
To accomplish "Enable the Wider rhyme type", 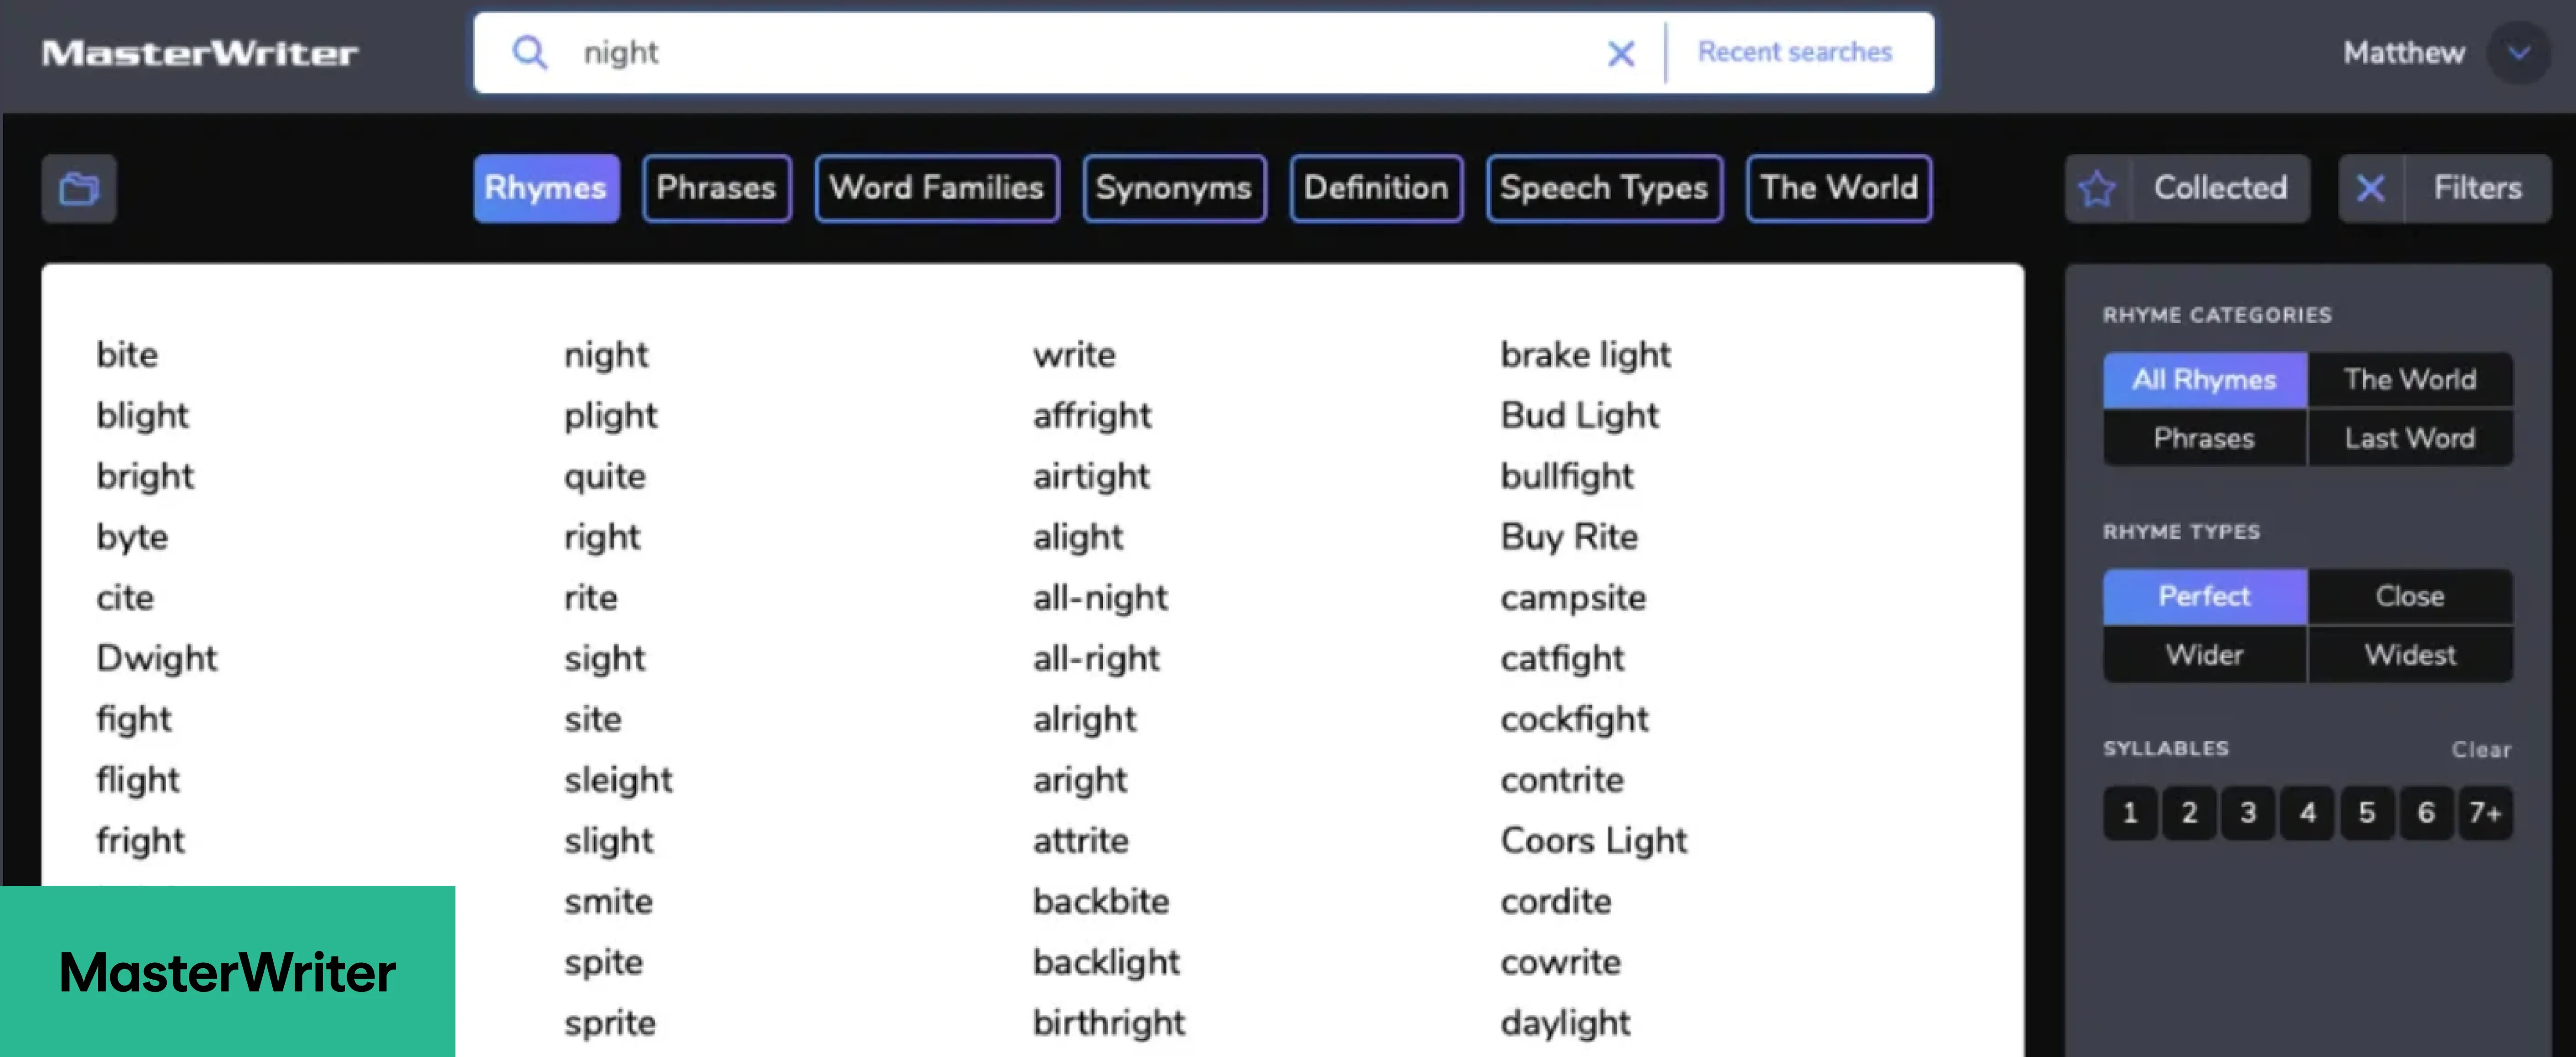I will [x=2204, y=656].
